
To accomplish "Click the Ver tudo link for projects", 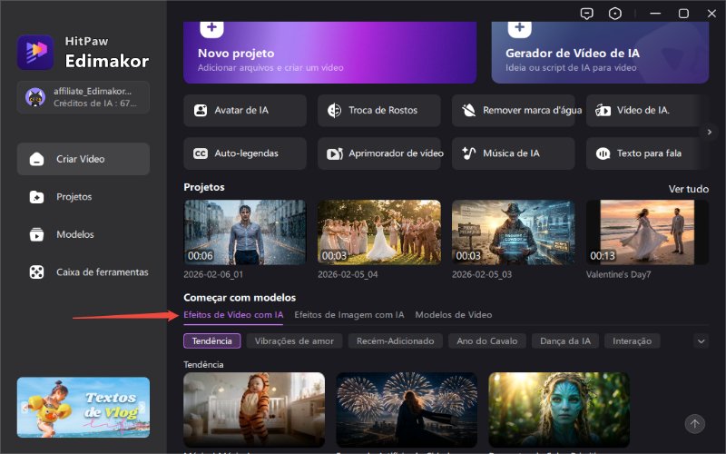I will 688,189.
